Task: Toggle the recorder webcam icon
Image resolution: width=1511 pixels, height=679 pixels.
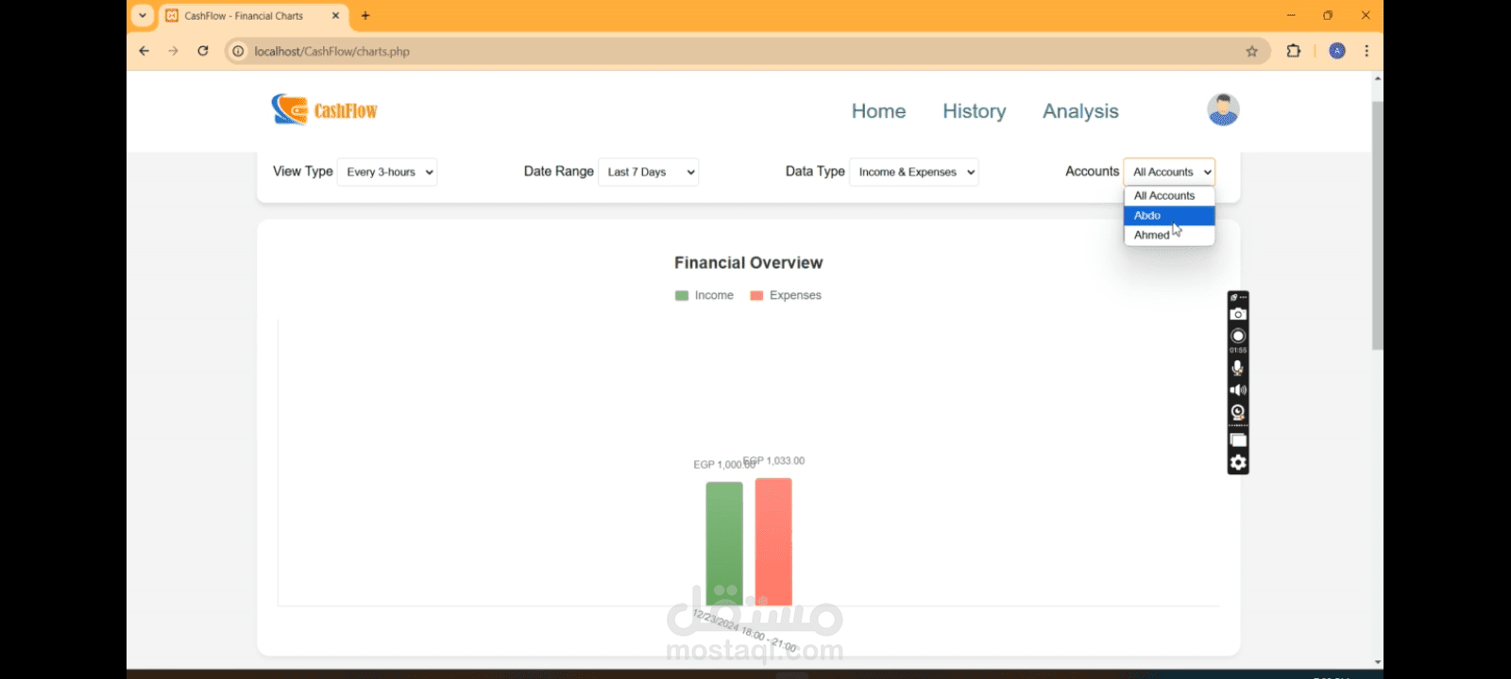Action: click(1238, 412)
